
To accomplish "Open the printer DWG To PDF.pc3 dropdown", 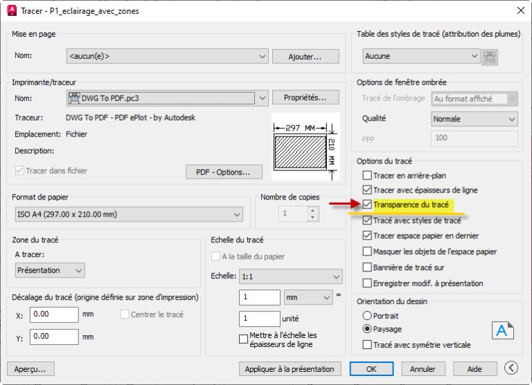I will 167,98.
